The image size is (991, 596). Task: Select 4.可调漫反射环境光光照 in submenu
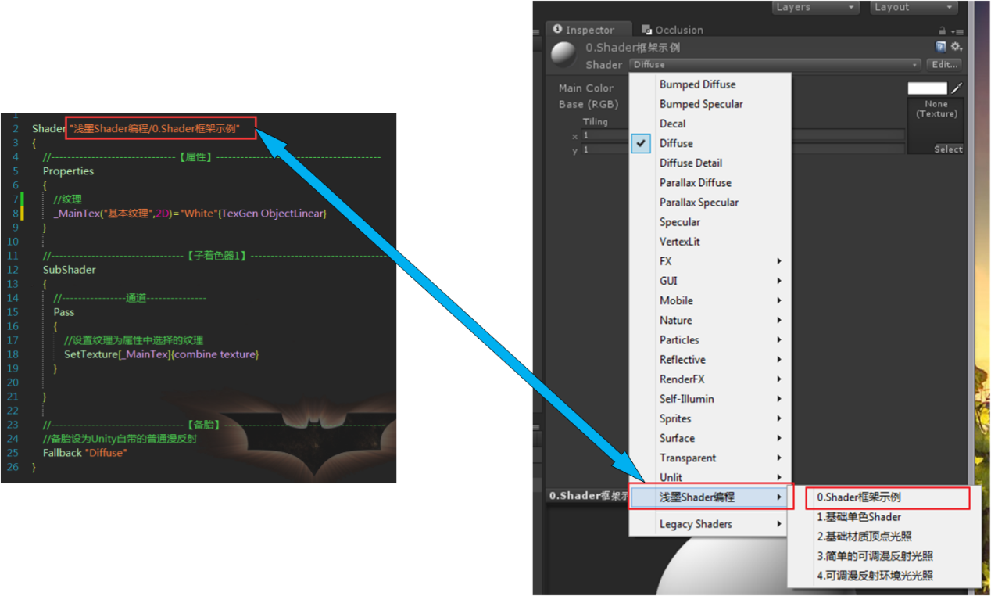tap(885, 576)
